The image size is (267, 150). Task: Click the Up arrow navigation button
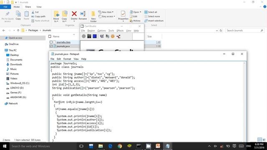(18, 30)
